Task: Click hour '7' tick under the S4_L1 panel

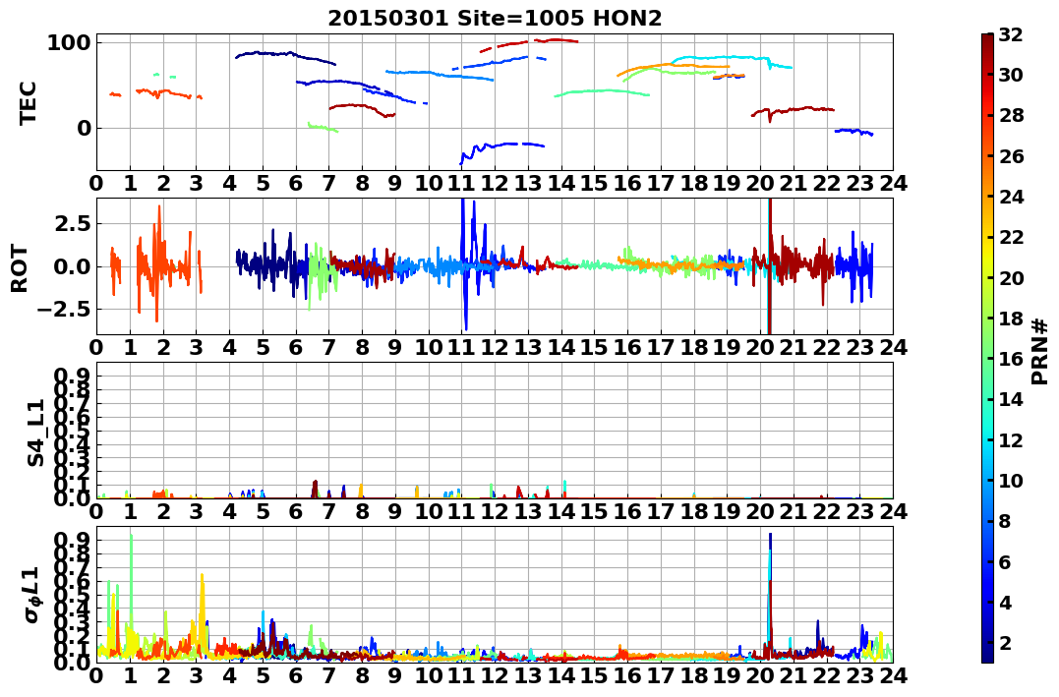Action: (x=329, y=512)
